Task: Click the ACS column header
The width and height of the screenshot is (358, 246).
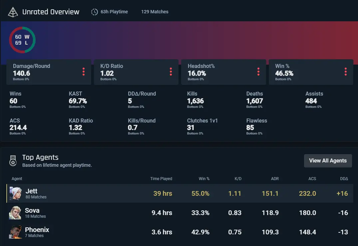Action: [312, 179]
